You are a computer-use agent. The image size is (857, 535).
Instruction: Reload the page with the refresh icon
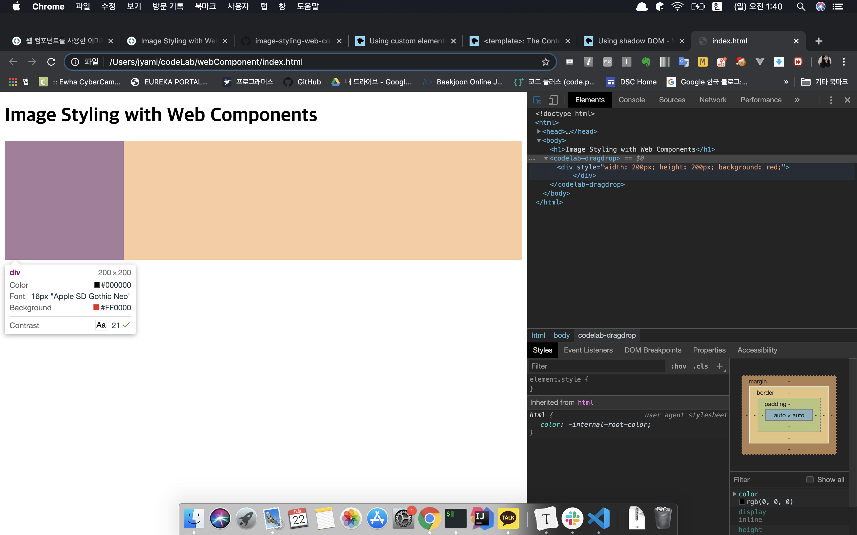click(x=51, y=62)
